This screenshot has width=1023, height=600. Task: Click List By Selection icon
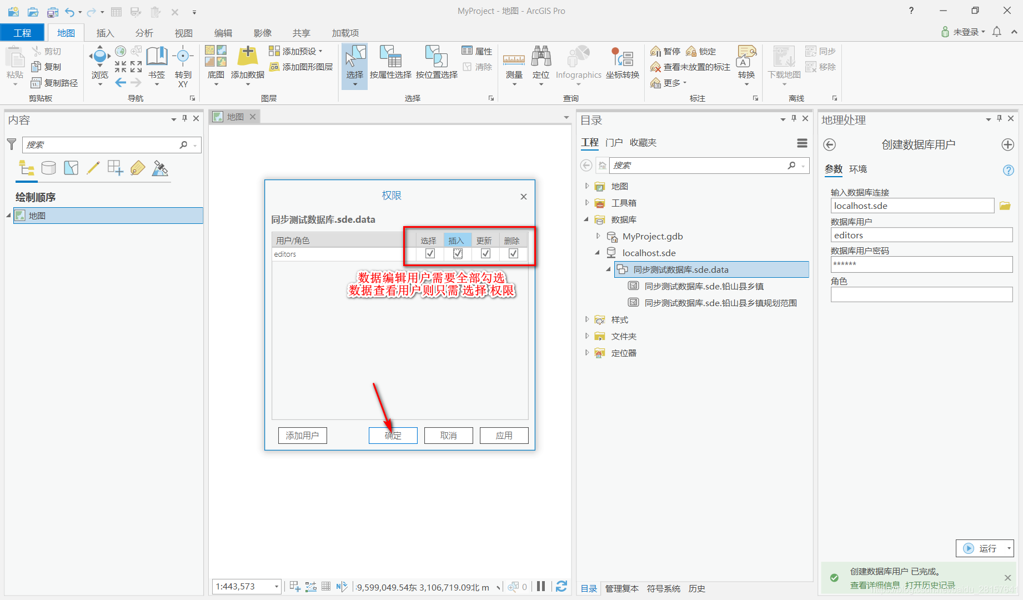(x=71, y=168)
